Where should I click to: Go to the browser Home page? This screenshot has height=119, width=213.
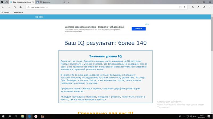click(21, 7)
